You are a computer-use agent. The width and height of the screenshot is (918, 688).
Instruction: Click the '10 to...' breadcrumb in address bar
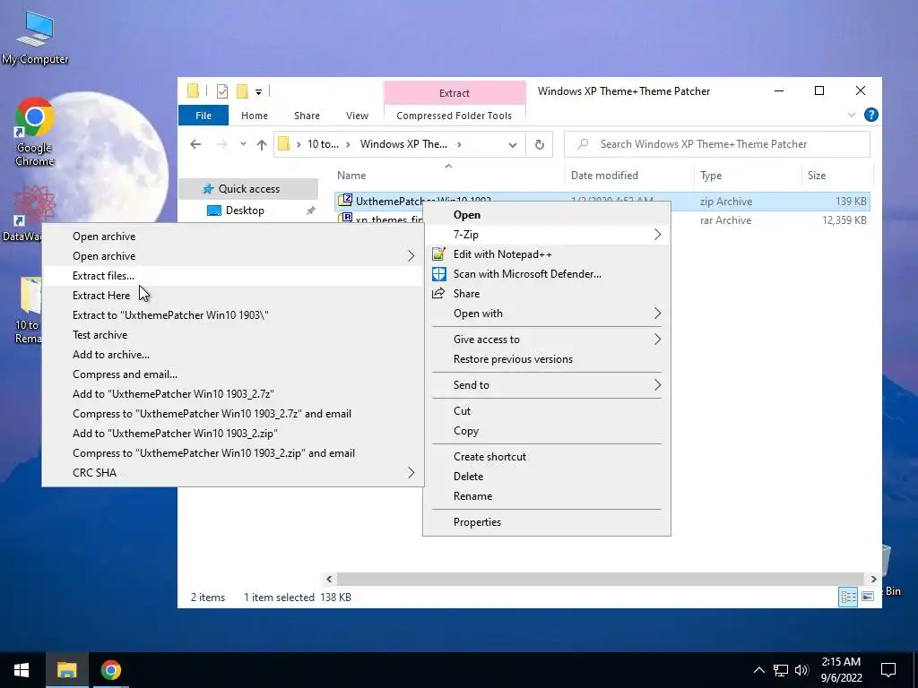tap(323, 144)
